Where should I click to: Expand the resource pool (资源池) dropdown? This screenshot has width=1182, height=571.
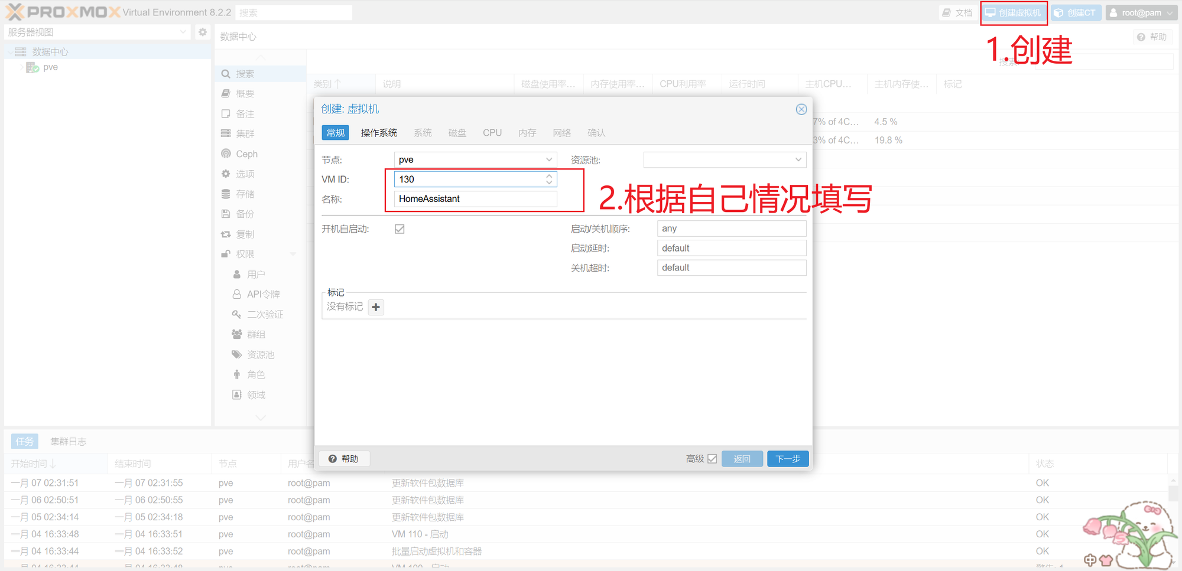[798, 159]
